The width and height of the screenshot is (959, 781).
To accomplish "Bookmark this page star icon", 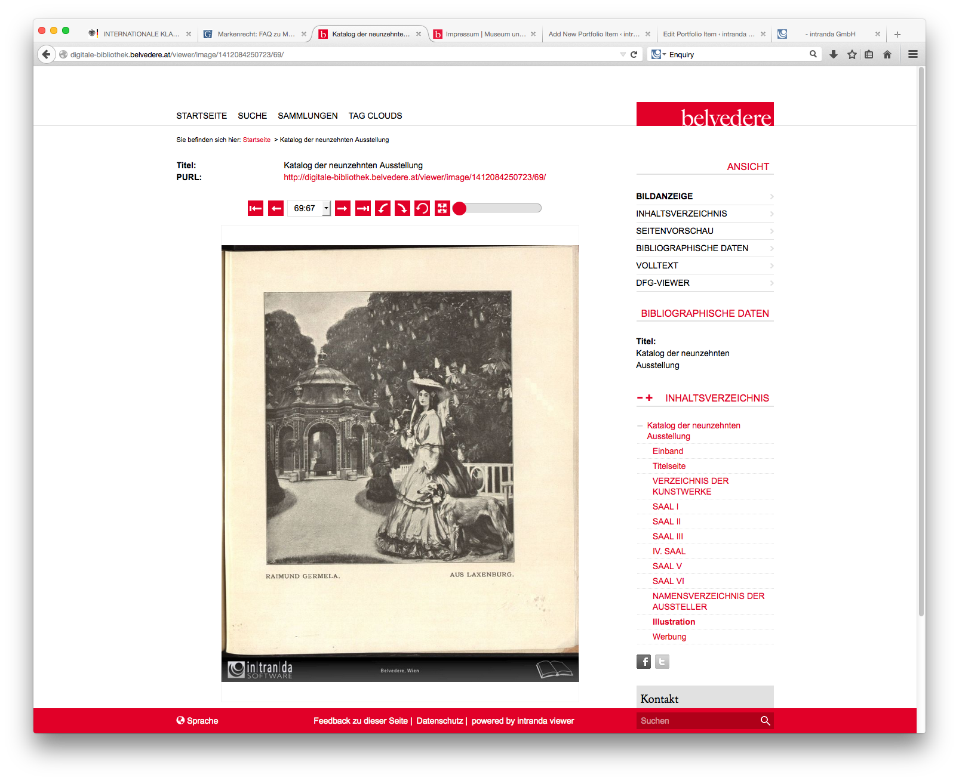I will coord(852,54).
